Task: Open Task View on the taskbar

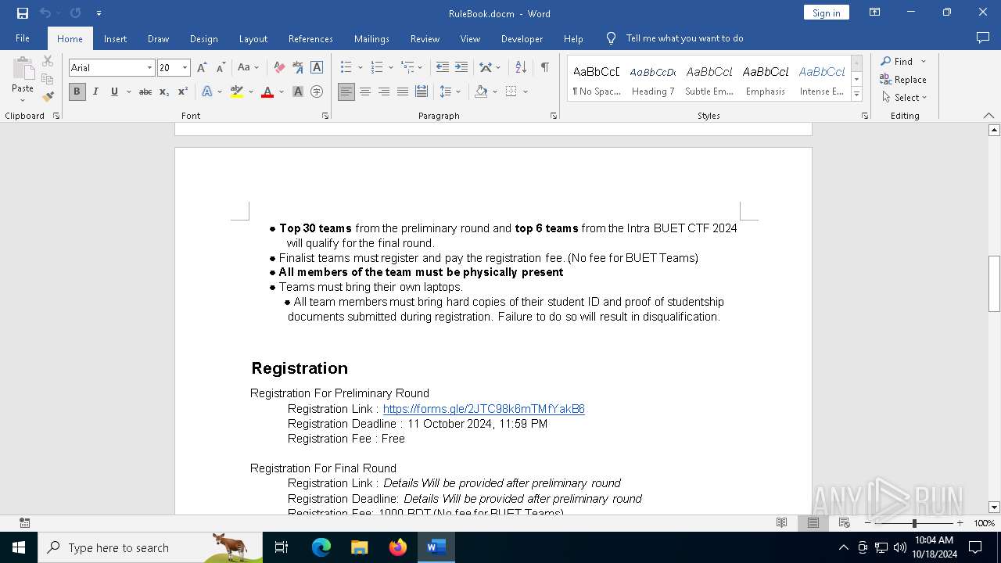Action: point(282,547)
